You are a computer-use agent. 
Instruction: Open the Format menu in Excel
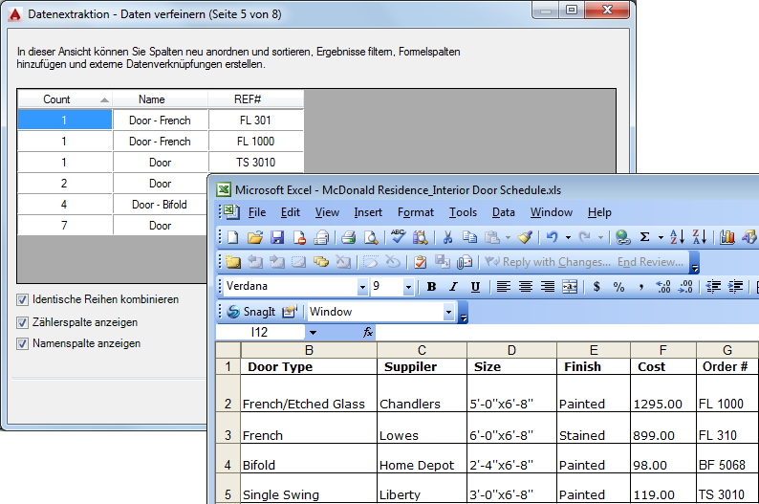pyautogui.click(x=415, y=212)
